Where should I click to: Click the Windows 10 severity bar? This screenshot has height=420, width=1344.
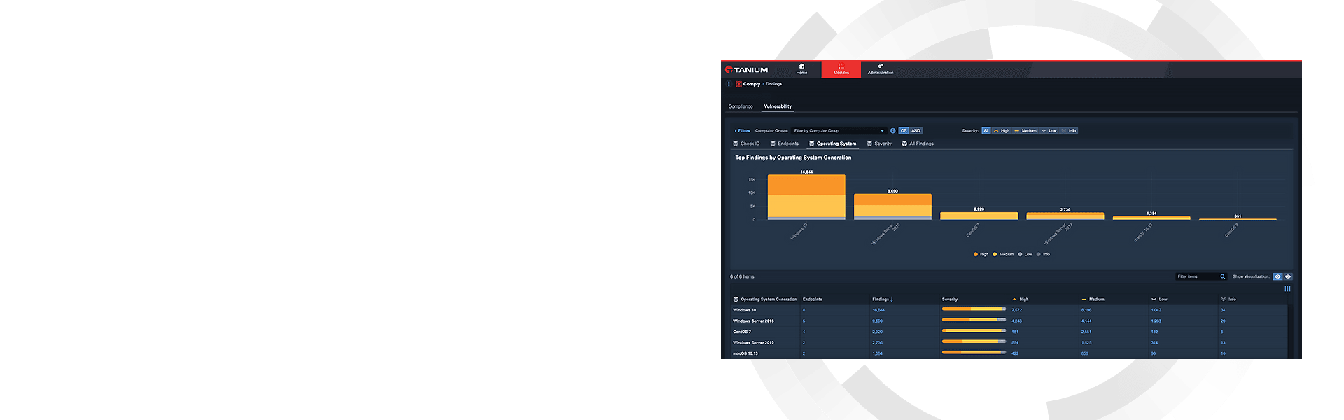coord(974,309)
